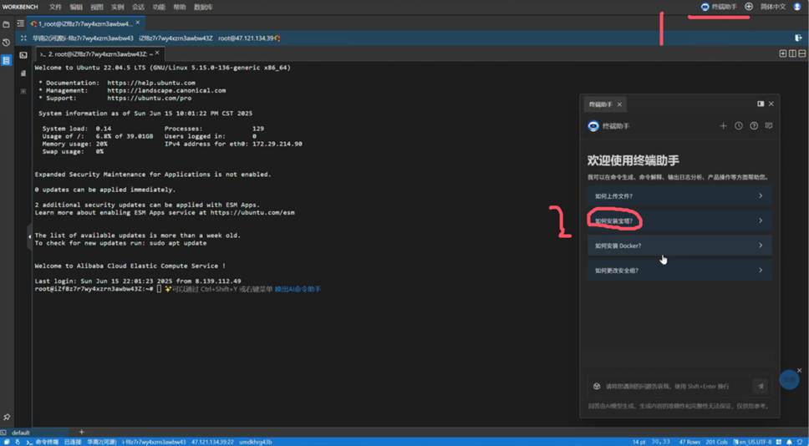Image resolution: width=809 pixels, height=446 pixels.
Task: Expand the '如何上传文件?' suggestion
Action: [x=679, y=196]
